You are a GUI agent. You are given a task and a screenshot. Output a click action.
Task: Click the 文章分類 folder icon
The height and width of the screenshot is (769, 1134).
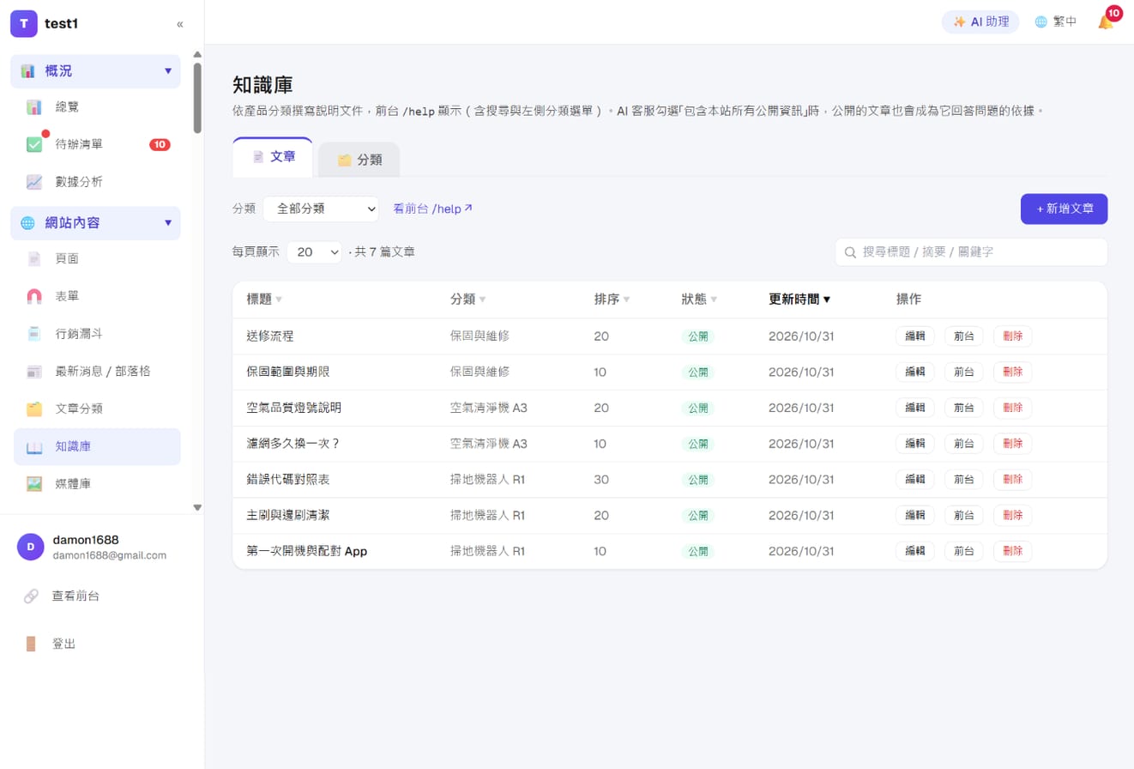pos(34,409)
